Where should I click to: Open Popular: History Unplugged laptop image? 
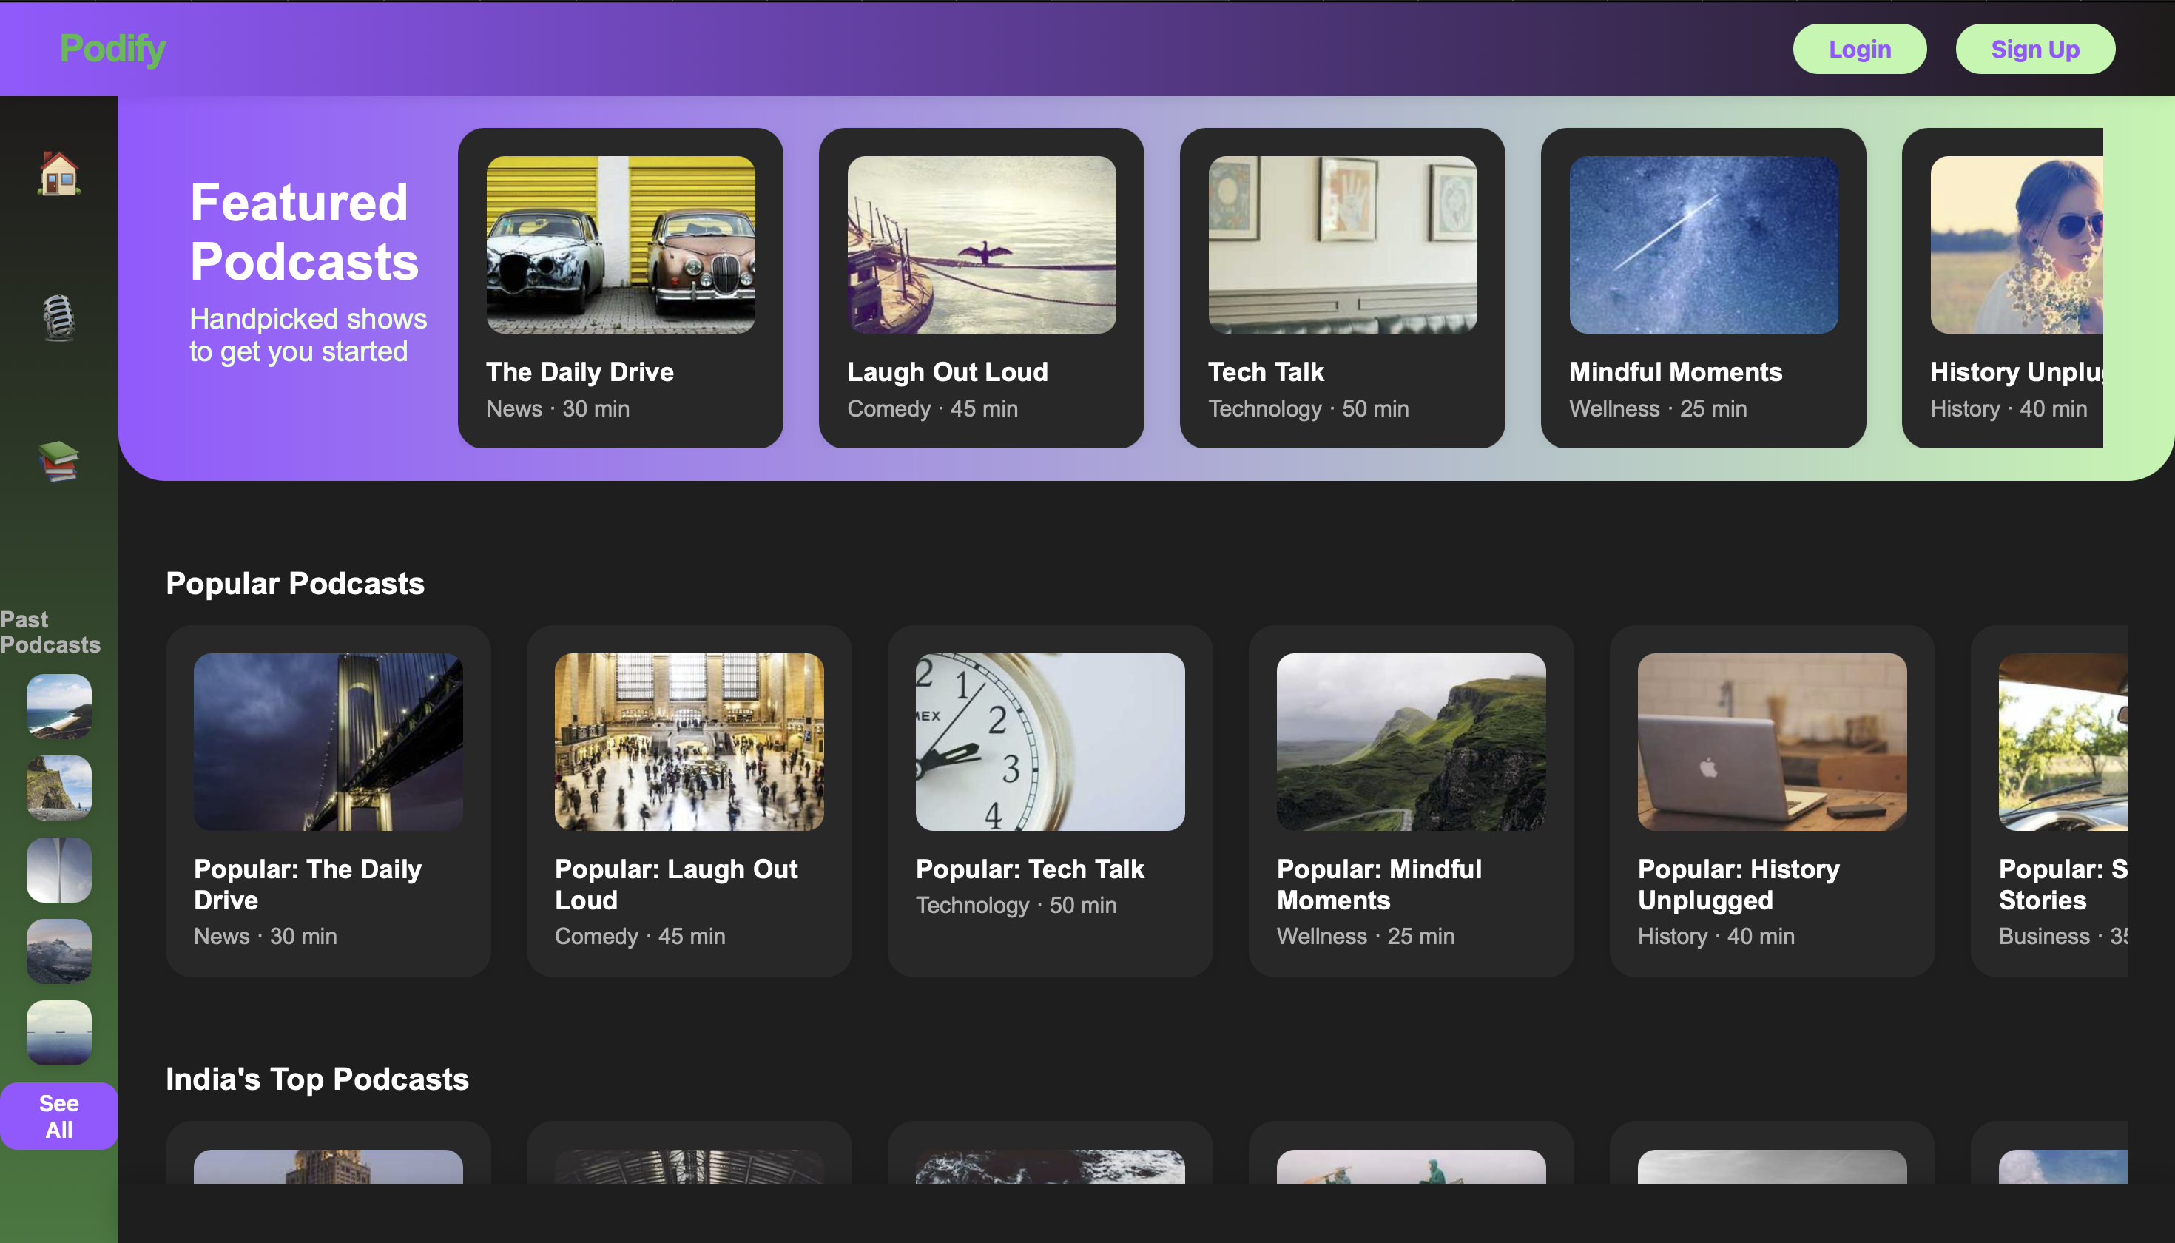point(1773,742)
